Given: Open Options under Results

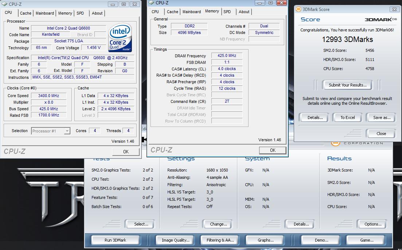Looking at the screenshot, I should tap(373, 224).
